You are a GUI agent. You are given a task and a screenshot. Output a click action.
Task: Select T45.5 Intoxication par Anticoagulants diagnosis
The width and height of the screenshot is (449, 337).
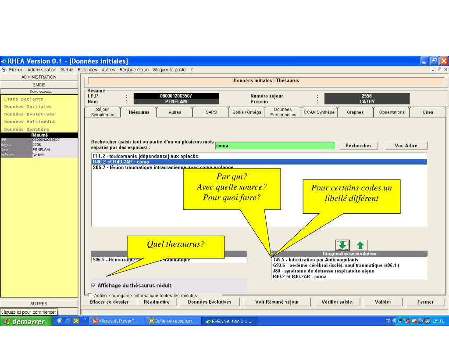349,260
